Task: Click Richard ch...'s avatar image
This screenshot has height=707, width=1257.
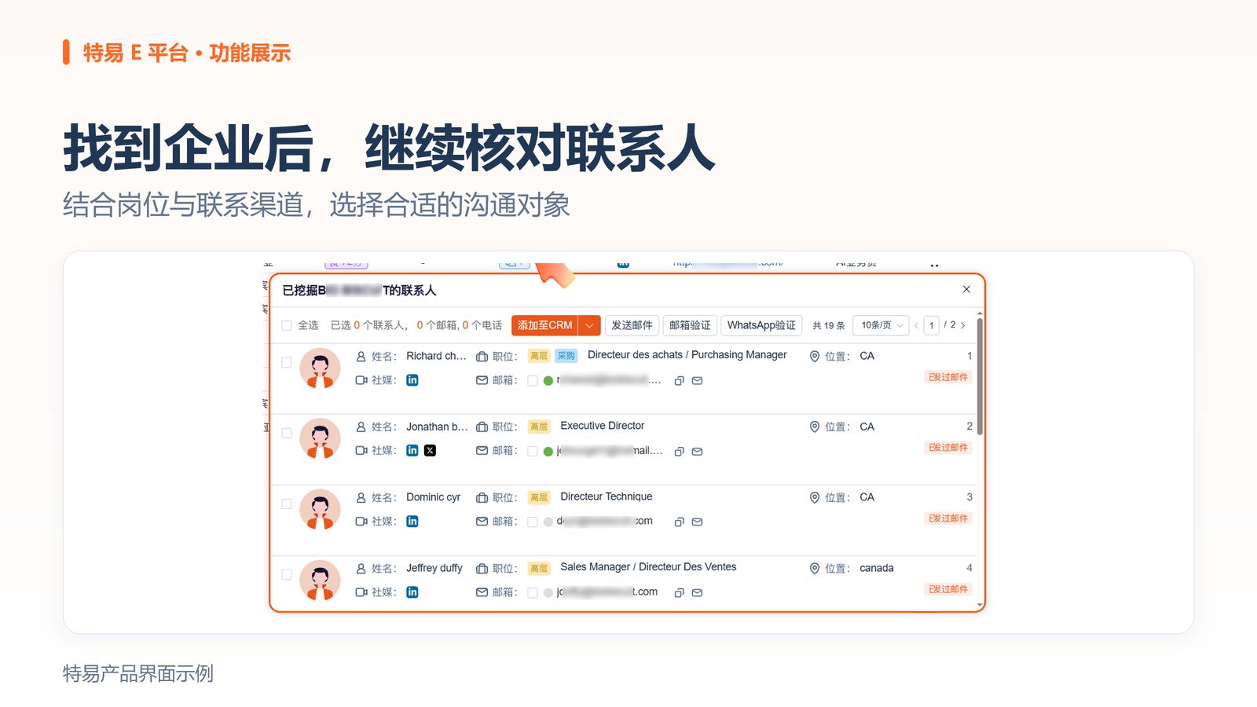Action: point(320,368)
